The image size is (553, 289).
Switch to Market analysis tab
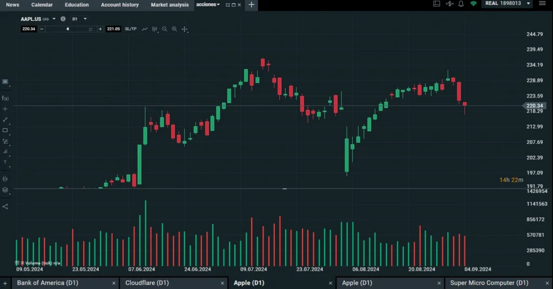coord(170,5)
